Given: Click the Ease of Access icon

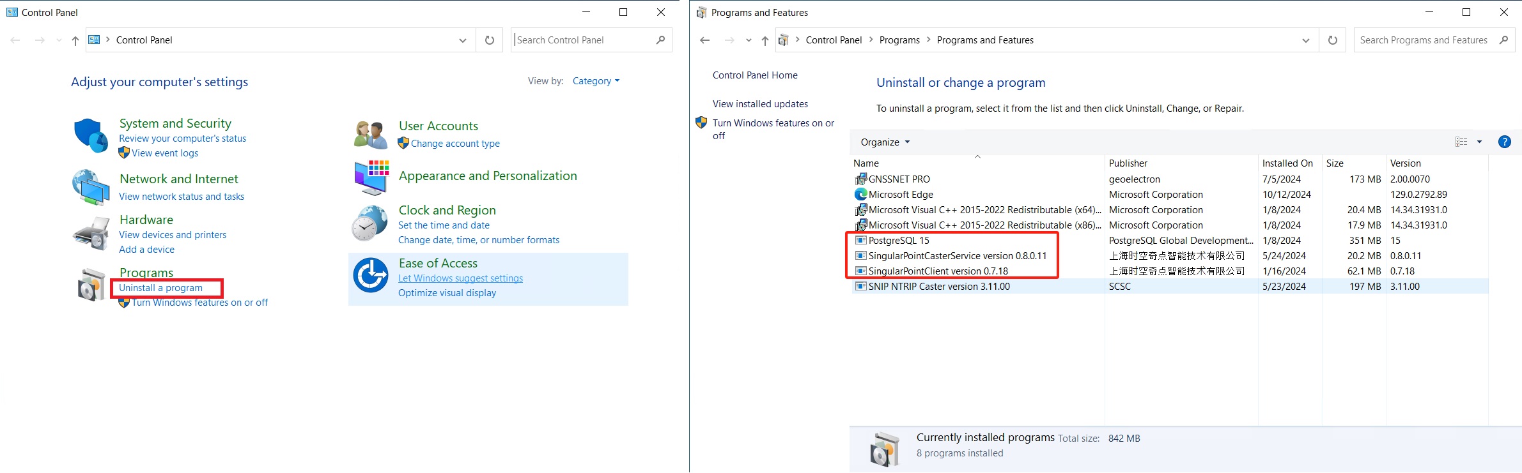Looking at the screenshot, I should pos(371,275).
